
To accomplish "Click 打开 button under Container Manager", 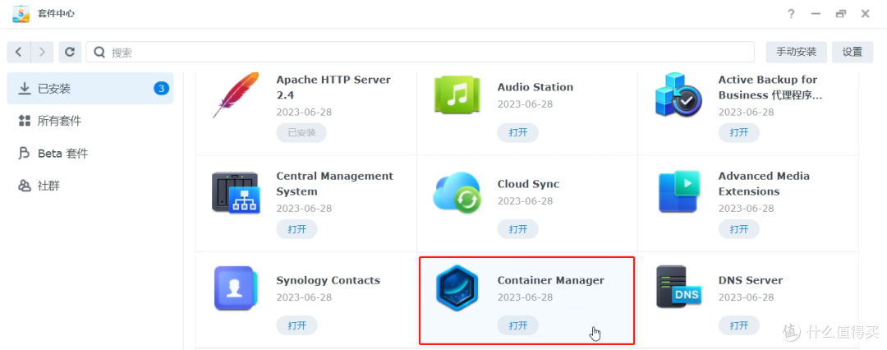I will click(x=517, y=325).
